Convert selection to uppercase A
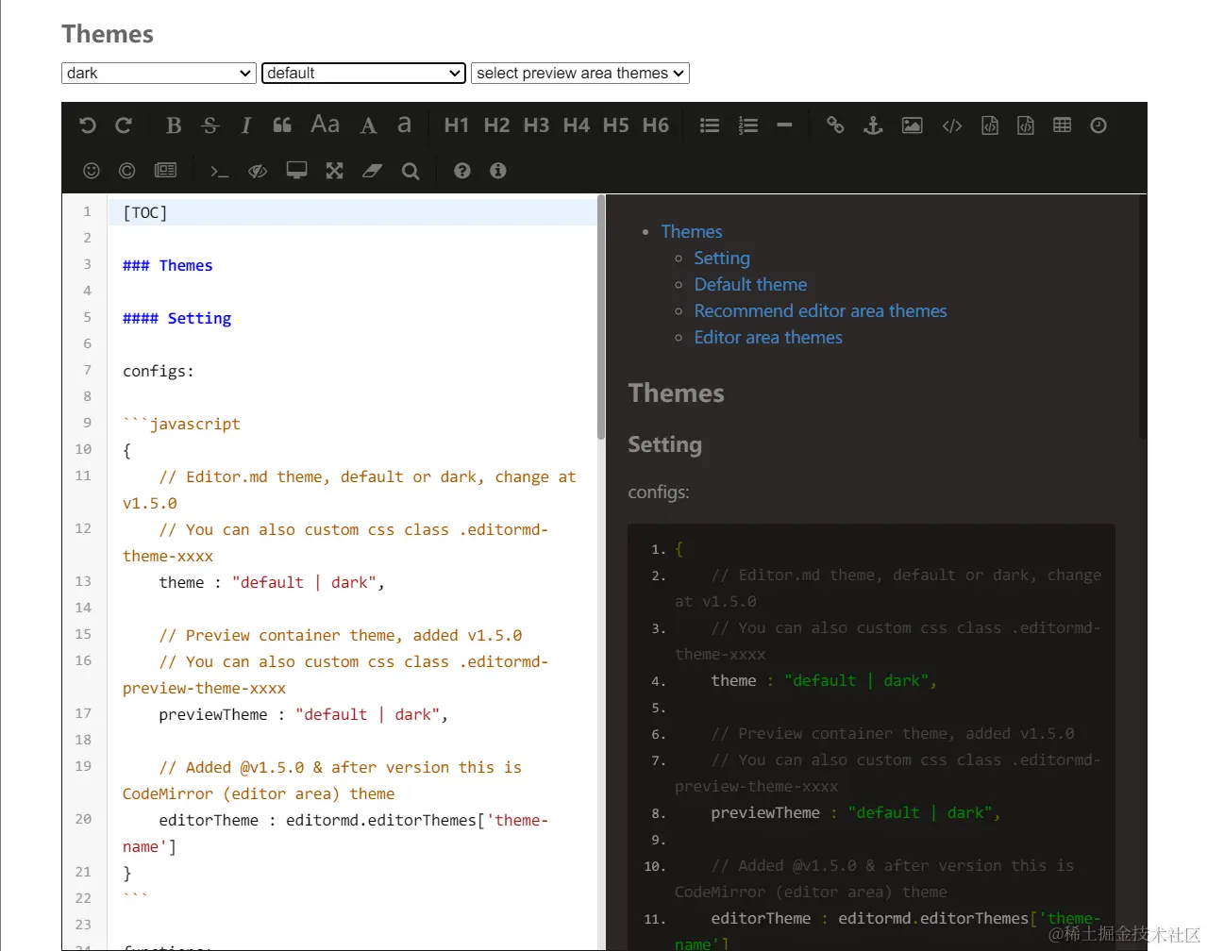Screen dimensions: 1207x951 369,125
